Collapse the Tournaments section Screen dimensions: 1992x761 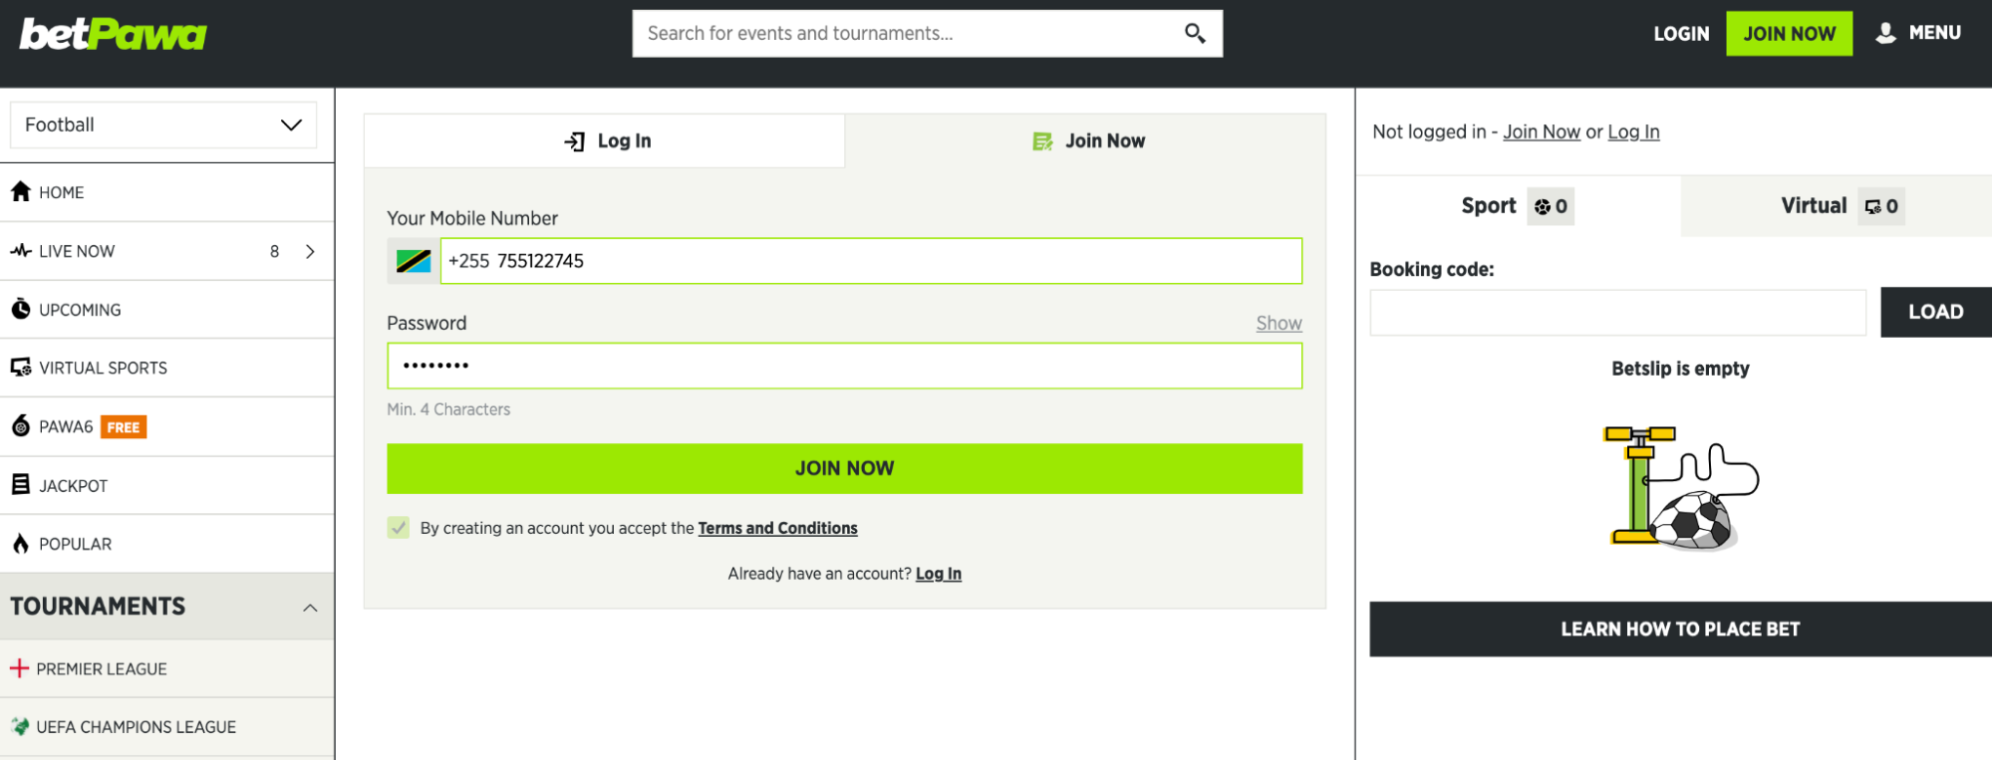click(310, 608)
